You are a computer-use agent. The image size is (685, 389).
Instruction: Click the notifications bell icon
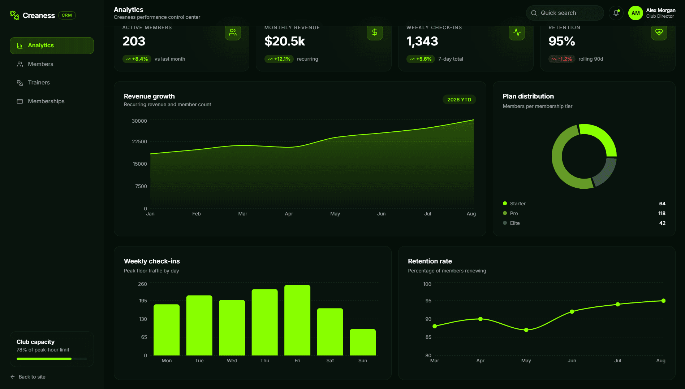point(616,13)
